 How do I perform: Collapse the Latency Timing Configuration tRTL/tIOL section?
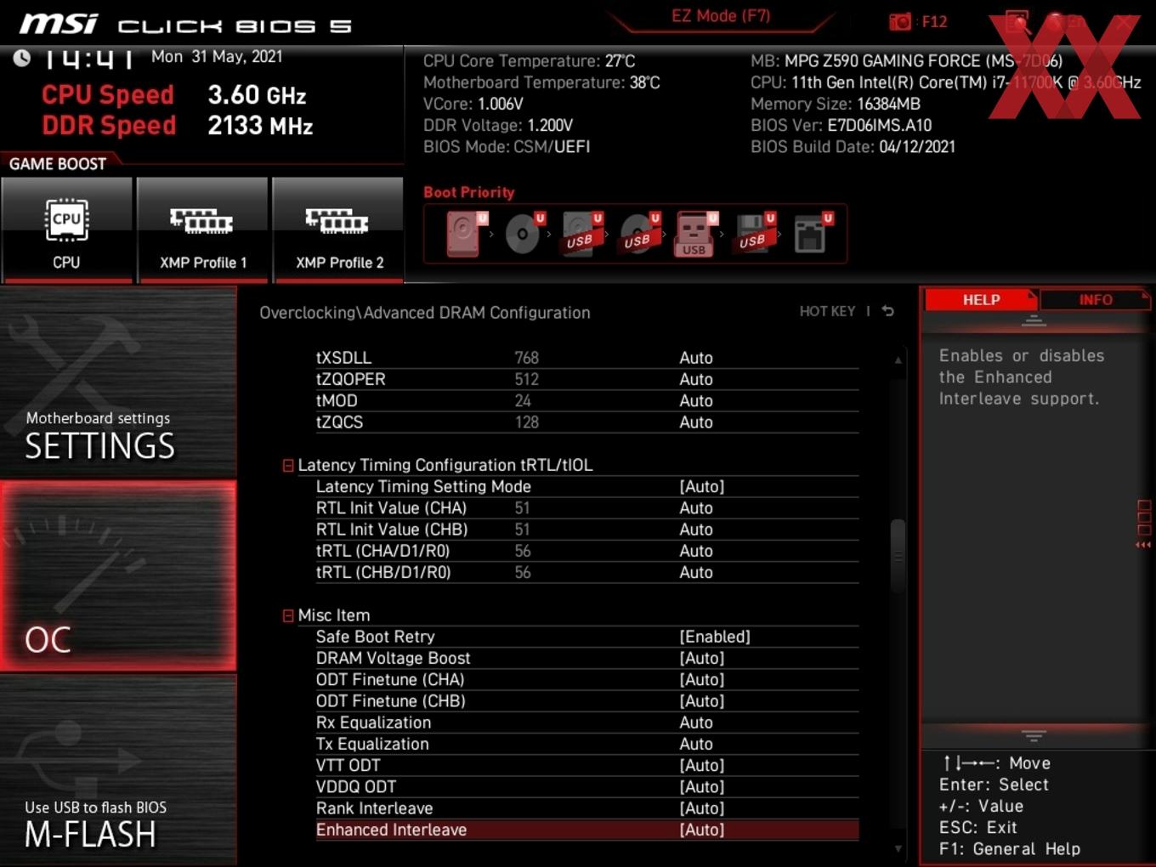288,465
